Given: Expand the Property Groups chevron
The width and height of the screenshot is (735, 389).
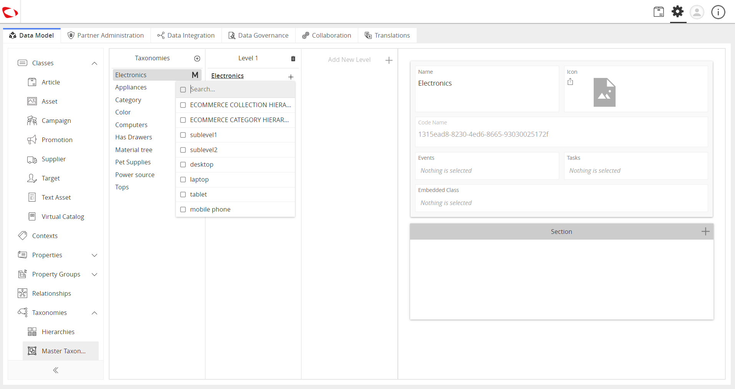Looking at the screenshot, I should [x=94, y=274].
